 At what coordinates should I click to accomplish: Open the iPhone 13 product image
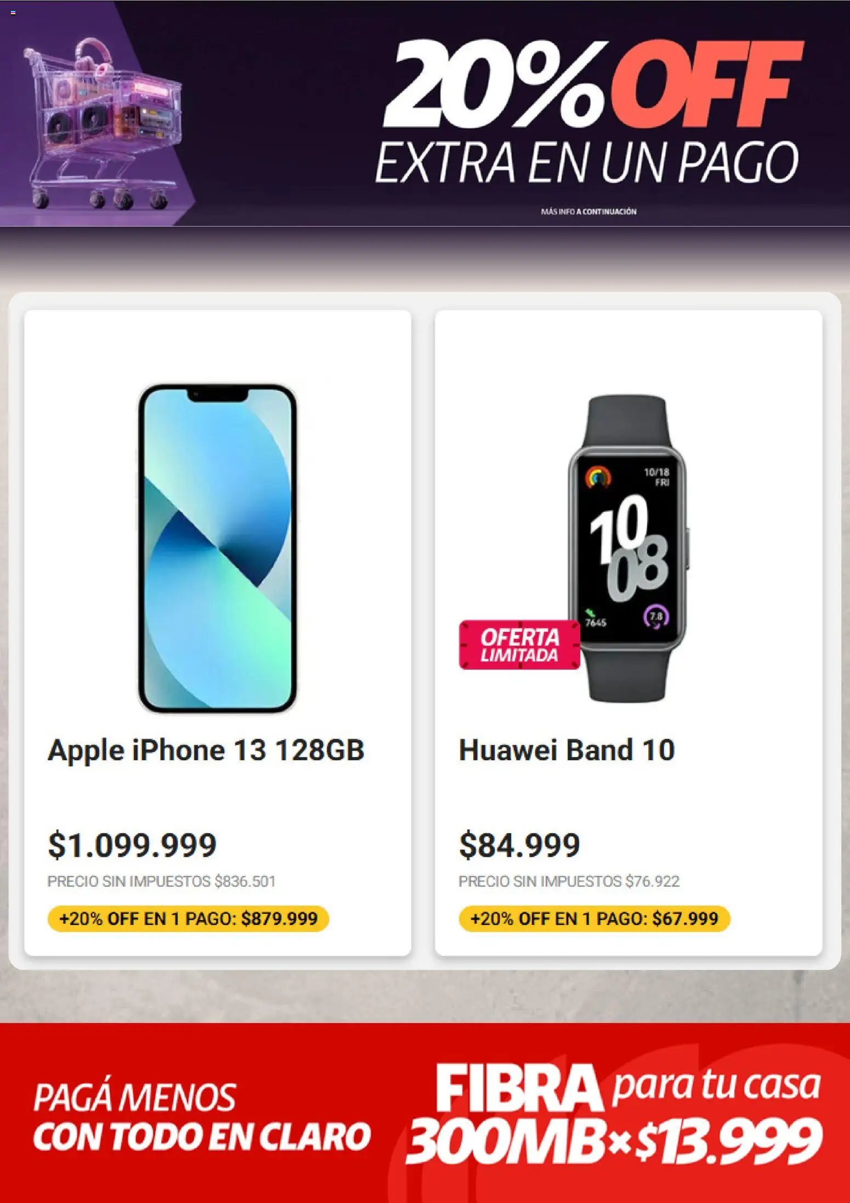tap(218, 549)
